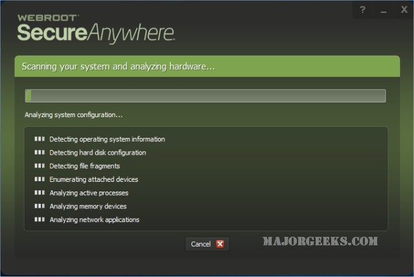Image resolution: width=414 pixels, height=277 pixels.
Task: Select the Analyzing network applications label
Action: (94, 220)
